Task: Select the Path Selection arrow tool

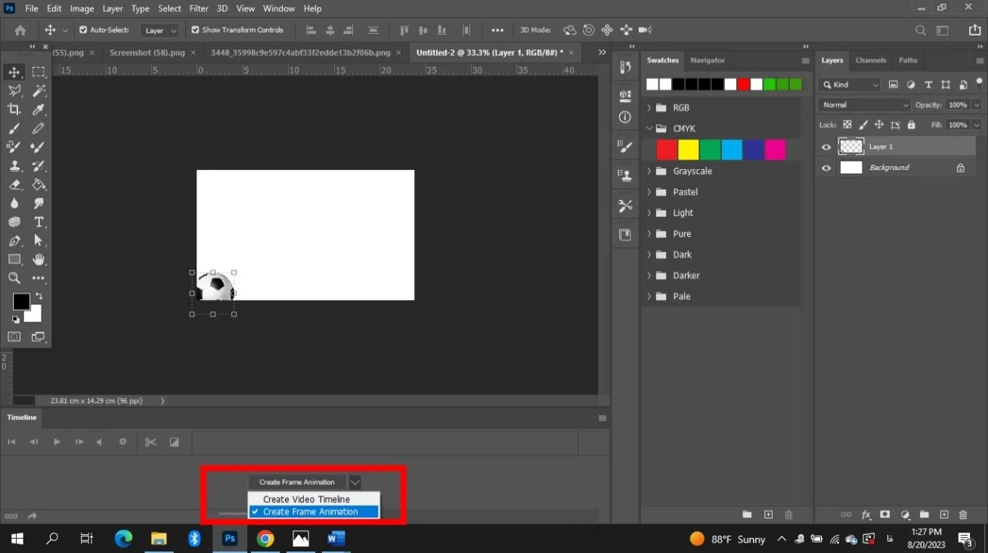Action: click(x=39, y=241)
